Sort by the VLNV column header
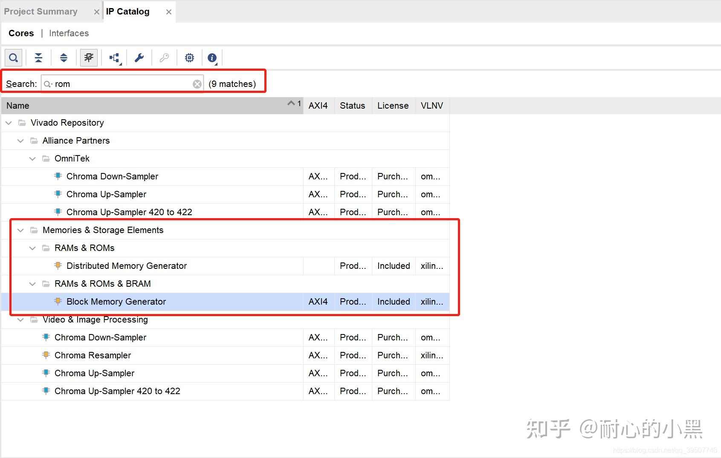 pos(432,106)
